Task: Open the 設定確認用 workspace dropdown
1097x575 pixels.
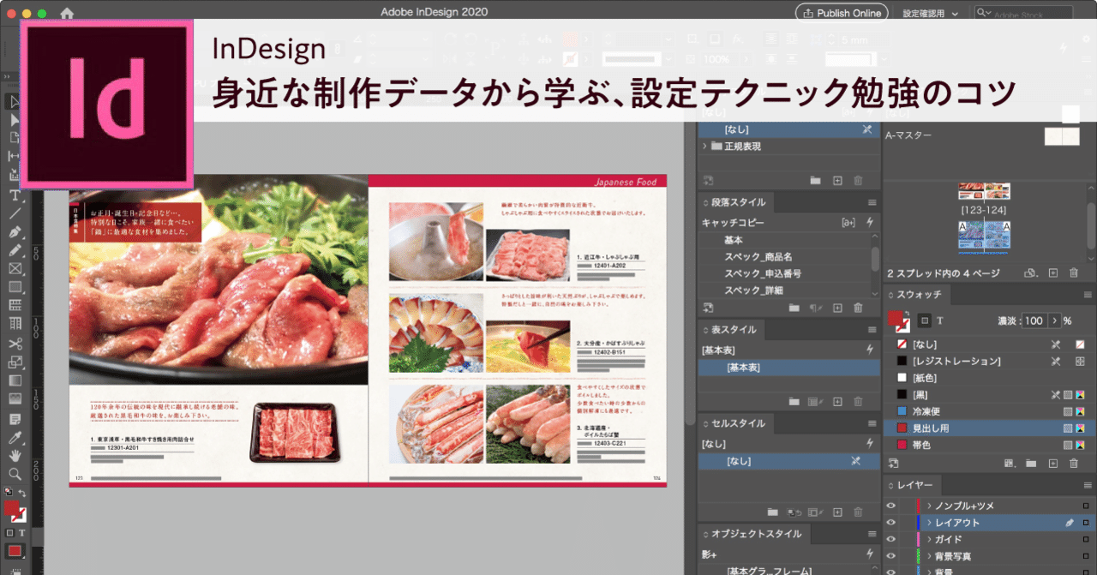Action: (x=929, y=13)
